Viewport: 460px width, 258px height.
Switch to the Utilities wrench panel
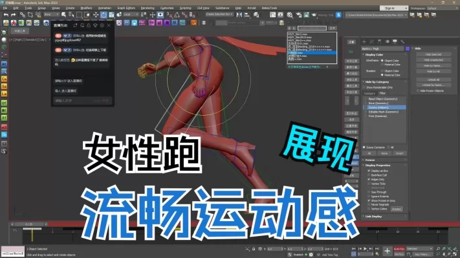point(402,41)
